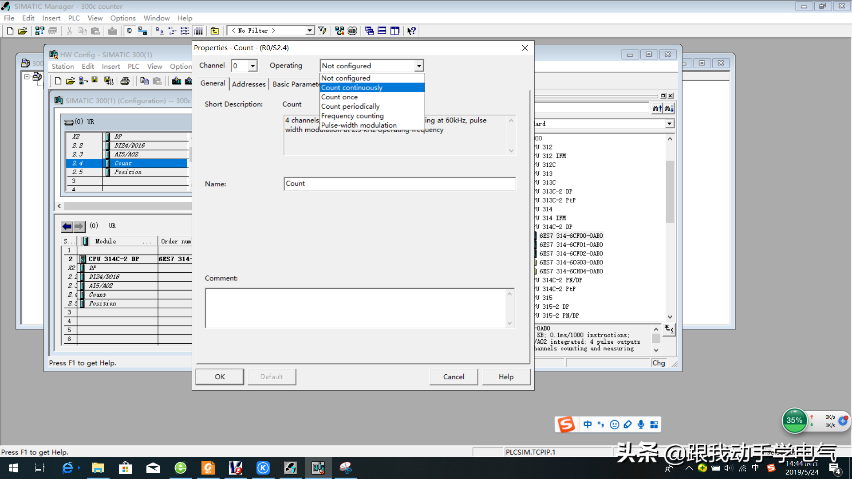This screenshot has width=852, height=479.
Task: Toggle the PLCSIM simulation icon
Action: click(x=352, y=31)
